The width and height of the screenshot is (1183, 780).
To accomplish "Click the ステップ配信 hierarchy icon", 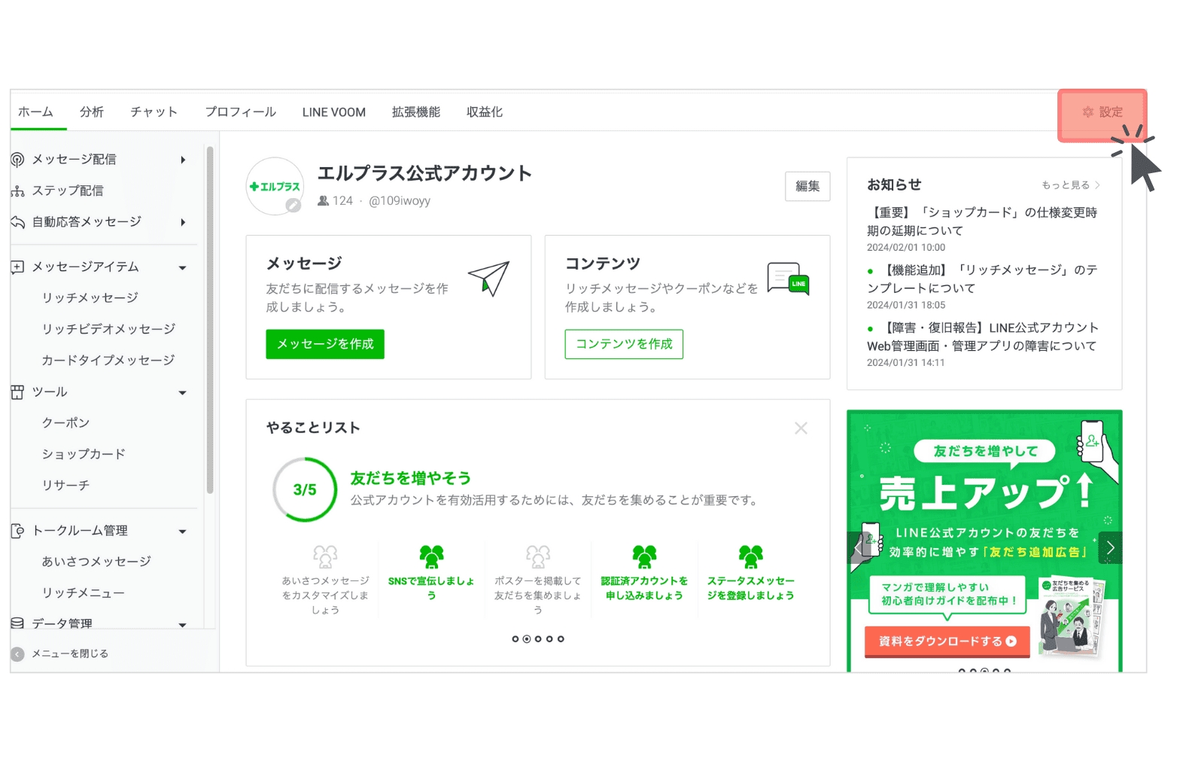I will [17, 191].
